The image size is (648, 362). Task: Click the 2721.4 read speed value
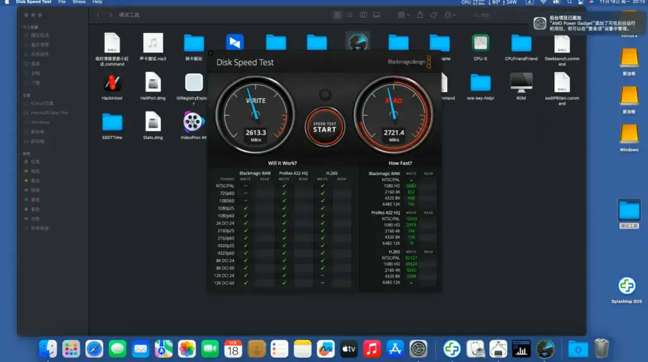pyautogui.click(x=394, y=133)
